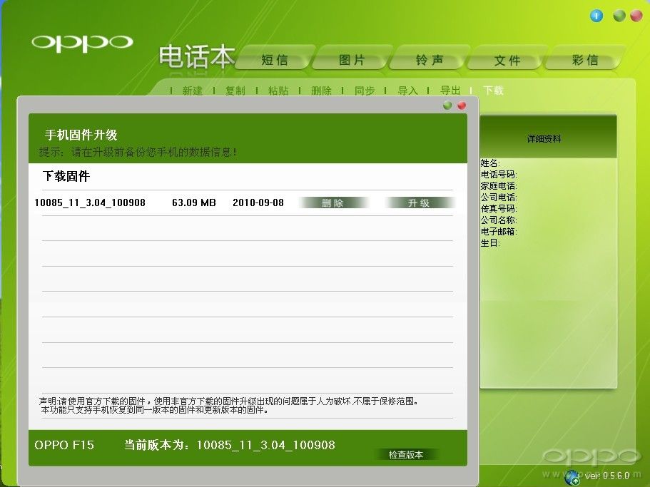Click the 生日 field label
Image resolution: width=650 pixels, height=487 pixels.
click(x=490, y=242)
